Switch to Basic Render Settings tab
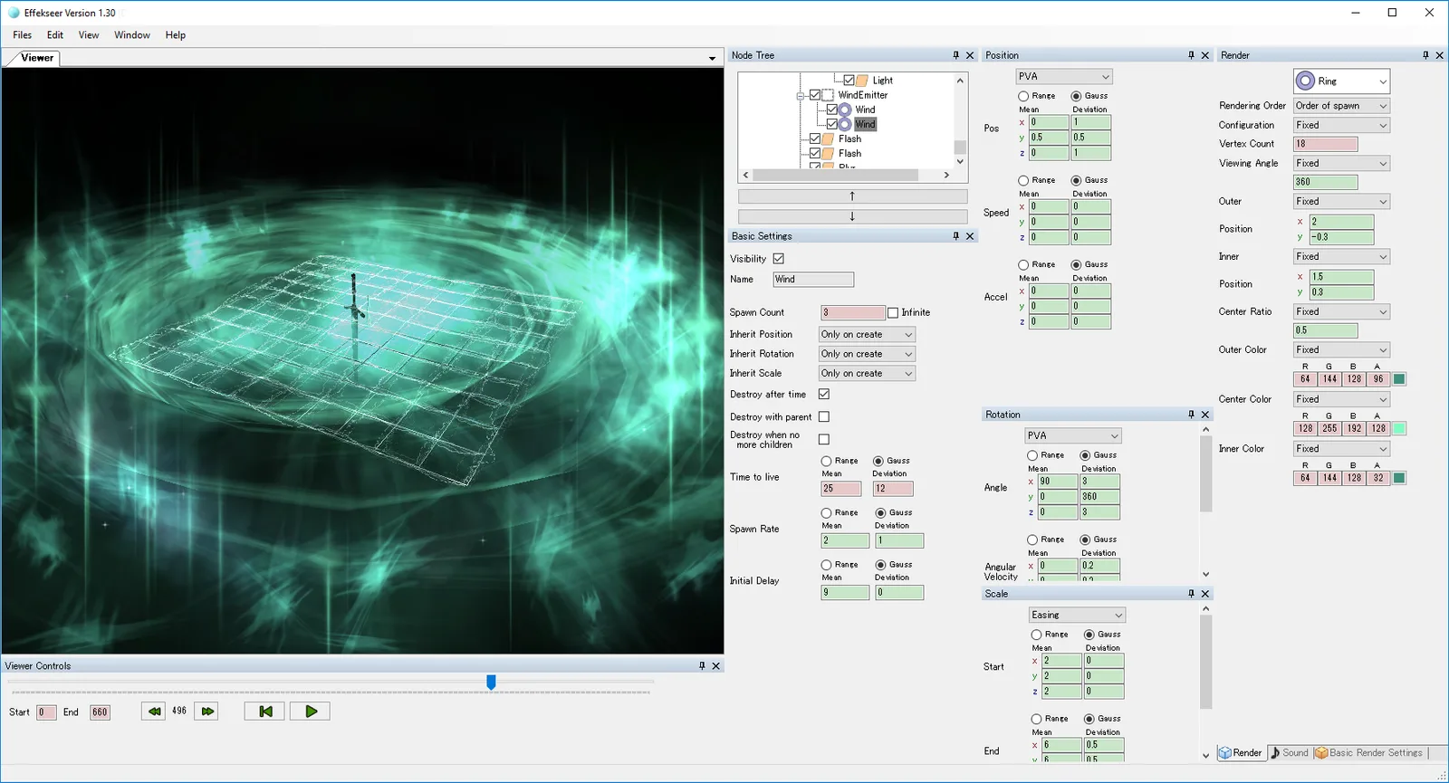 tap(1369, 753)
